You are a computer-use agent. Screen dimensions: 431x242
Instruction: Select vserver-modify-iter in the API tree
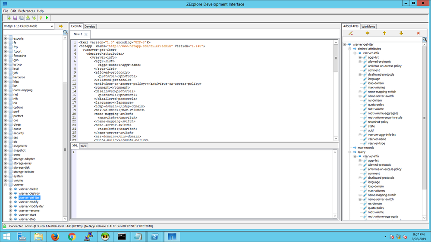click(x=31, y=206)
